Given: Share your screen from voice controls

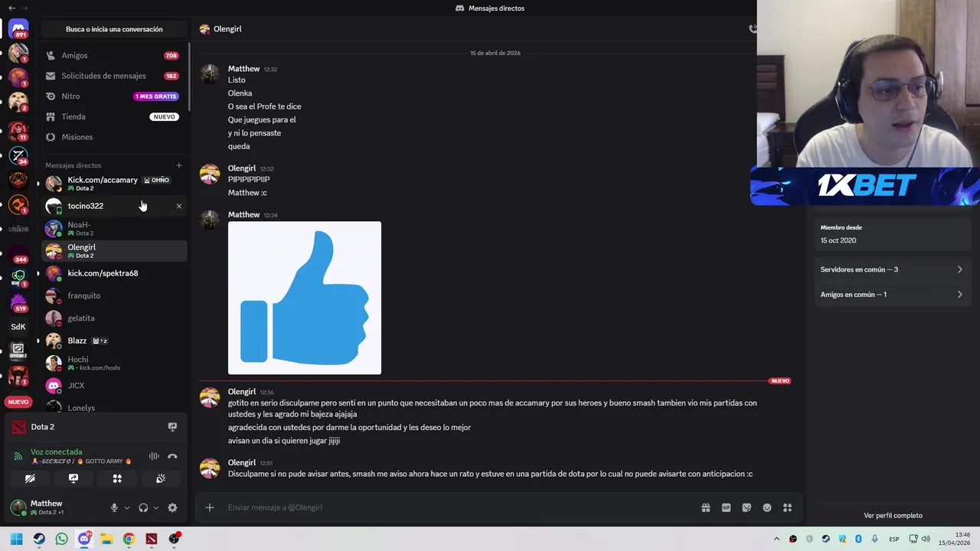Looking at the screenshot, I should pos(73,478).
